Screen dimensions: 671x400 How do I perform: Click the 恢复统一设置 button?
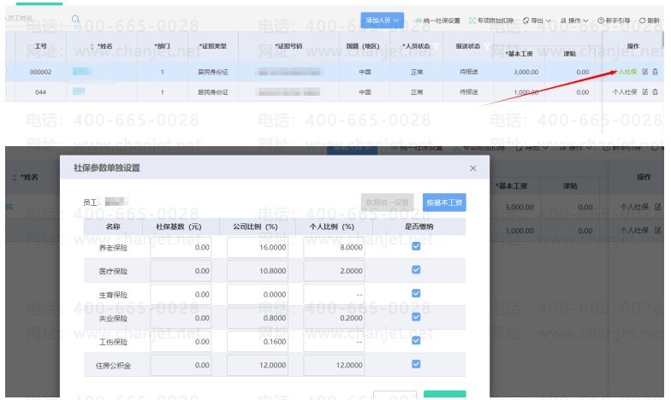387,203
